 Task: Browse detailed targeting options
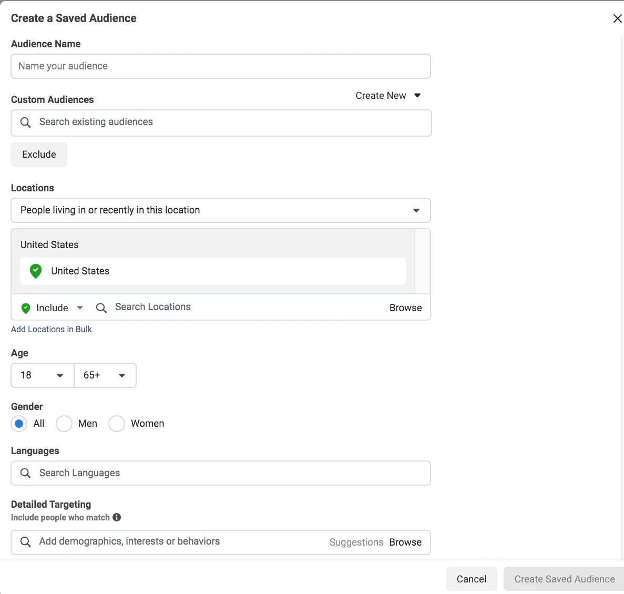click(x=405, y=542)
